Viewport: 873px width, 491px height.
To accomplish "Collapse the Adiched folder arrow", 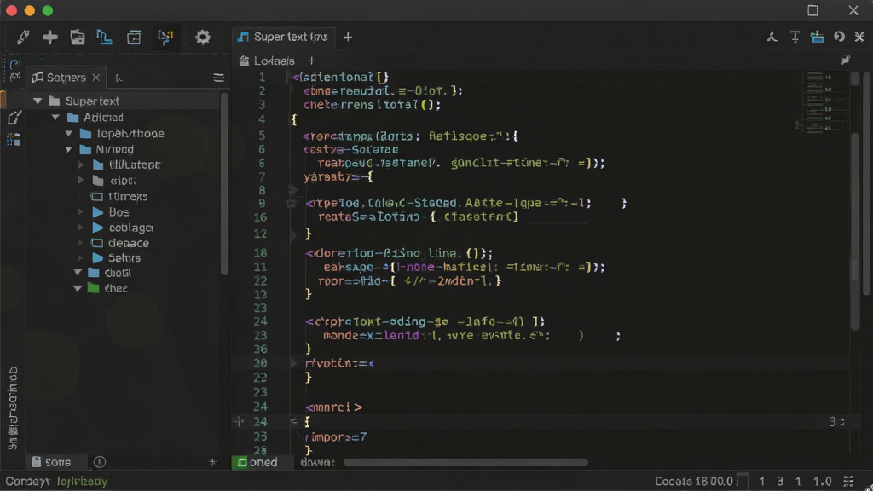I will point(55,118).
